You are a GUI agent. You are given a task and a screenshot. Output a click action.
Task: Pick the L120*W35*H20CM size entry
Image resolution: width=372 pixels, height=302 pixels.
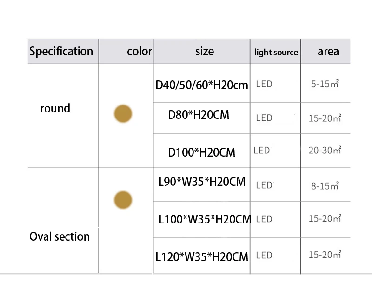point(202,256)
